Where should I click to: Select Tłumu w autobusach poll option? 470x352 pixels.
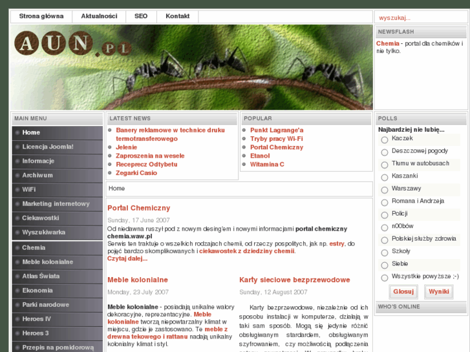click(x=385, y=165)
